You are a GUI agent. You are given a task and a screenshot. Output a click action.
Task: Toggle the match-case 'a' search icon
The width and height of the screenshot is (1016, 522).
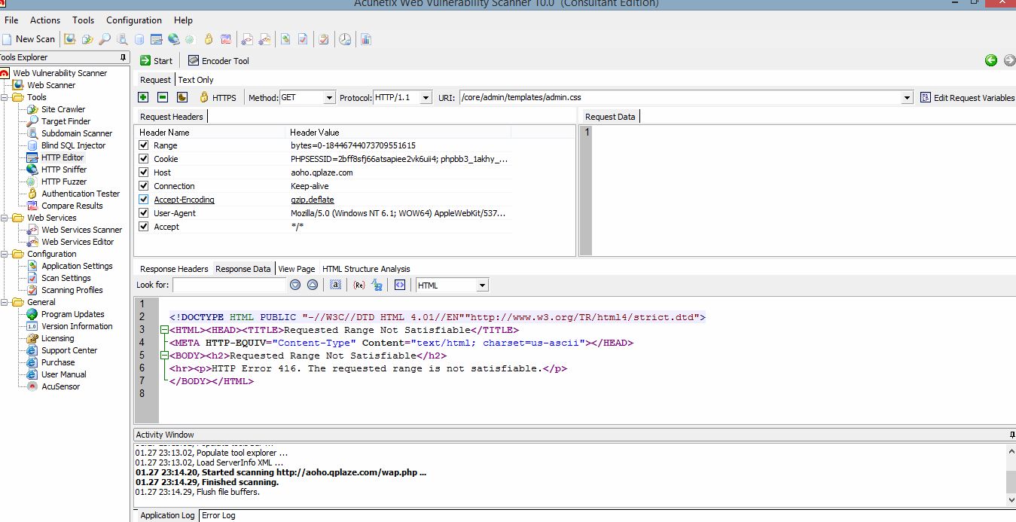coord(336,285)
